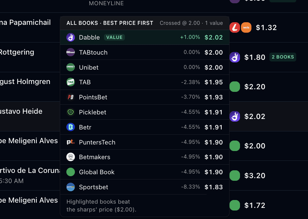
Task: Click the $1.72 odds in the right column
Action: pos(255,206)
